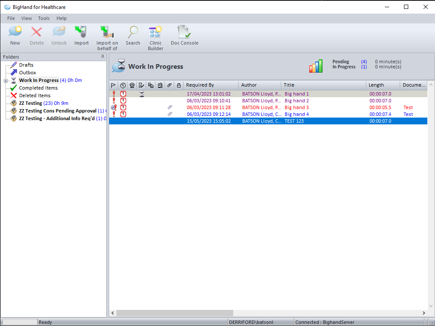Expand the Work In Progress tree node
Image resolution: width=435 pixels, height=326 pixels.
pos(6,81)
